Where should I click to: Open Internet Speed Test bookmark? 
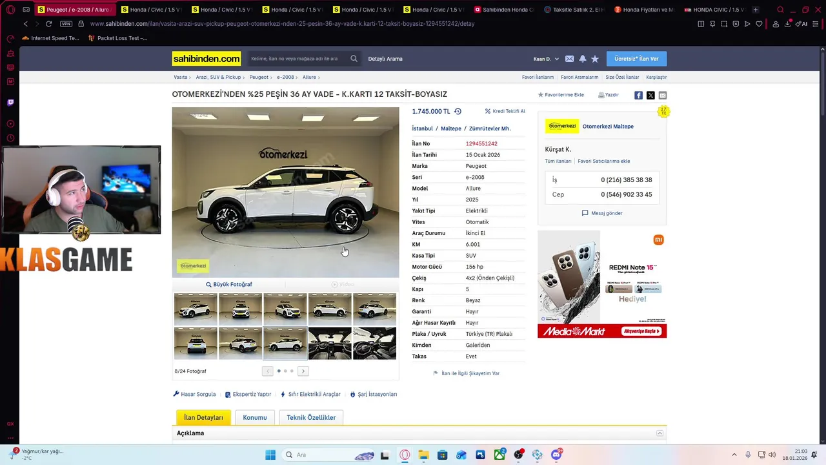[x=51, y=38]
